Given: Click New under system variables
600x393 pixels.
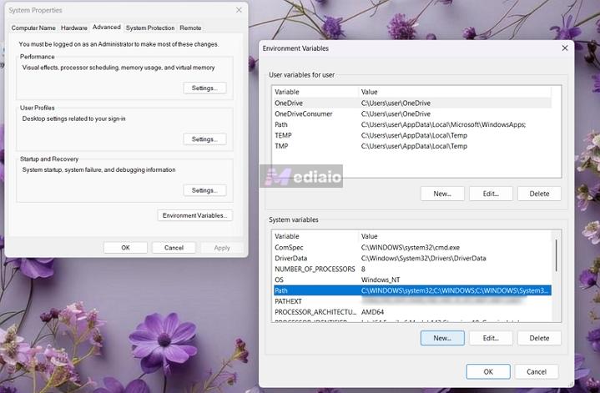Looking at the screenshot, I should (x=442, y=338).
